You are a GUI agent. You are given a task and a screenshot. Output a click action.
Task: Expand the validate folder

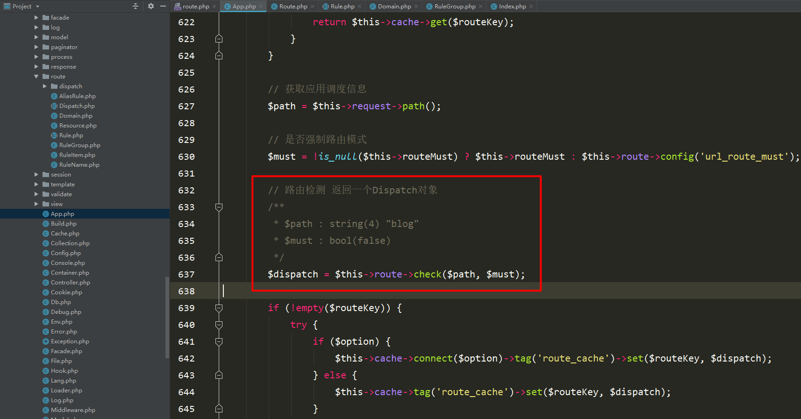36,194
